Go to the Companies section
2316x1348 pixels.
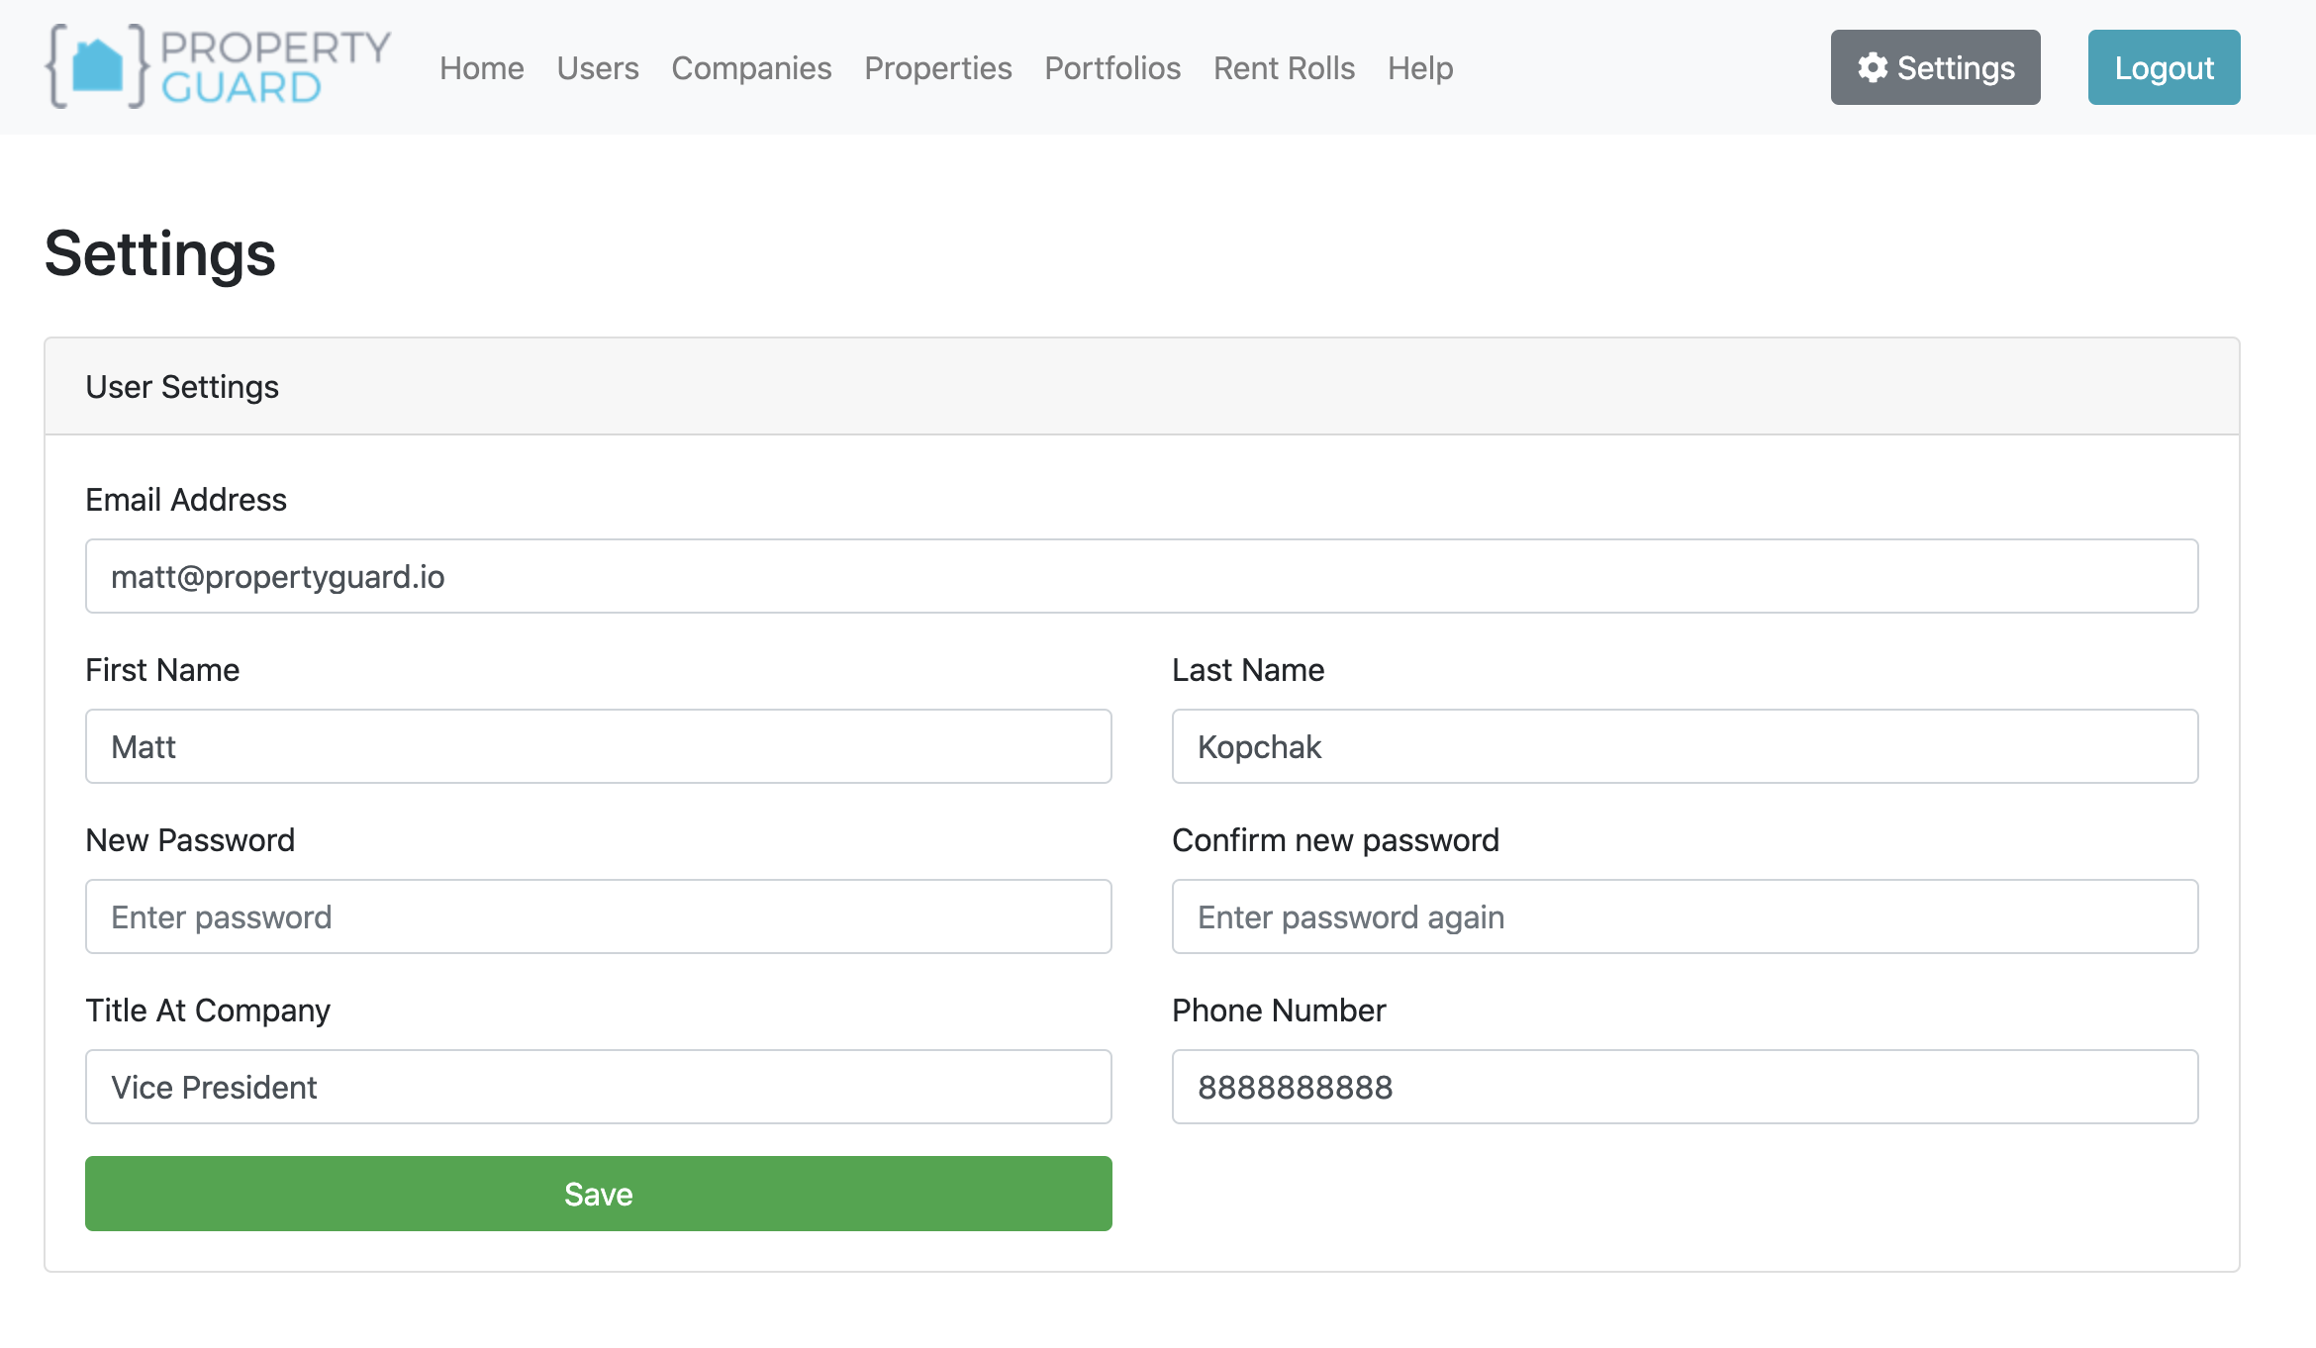tap(751, 67)
